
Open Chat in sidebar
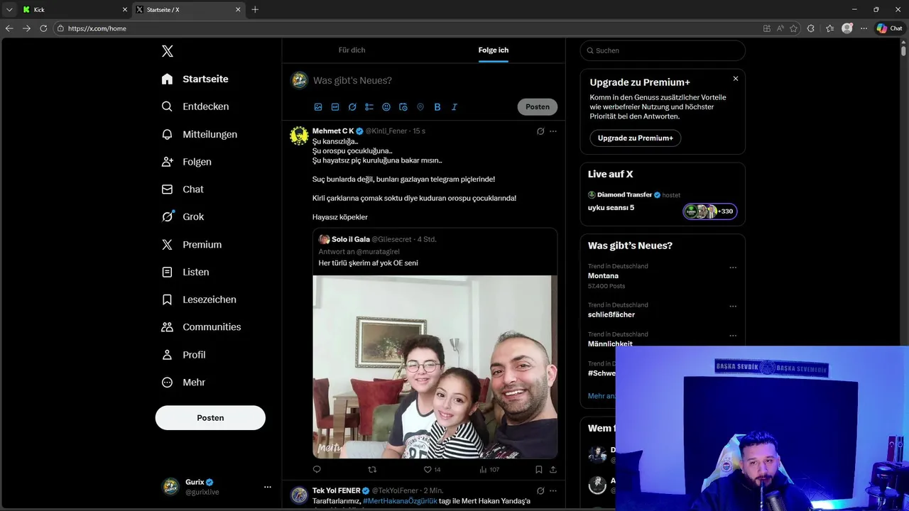click(183, 189)
